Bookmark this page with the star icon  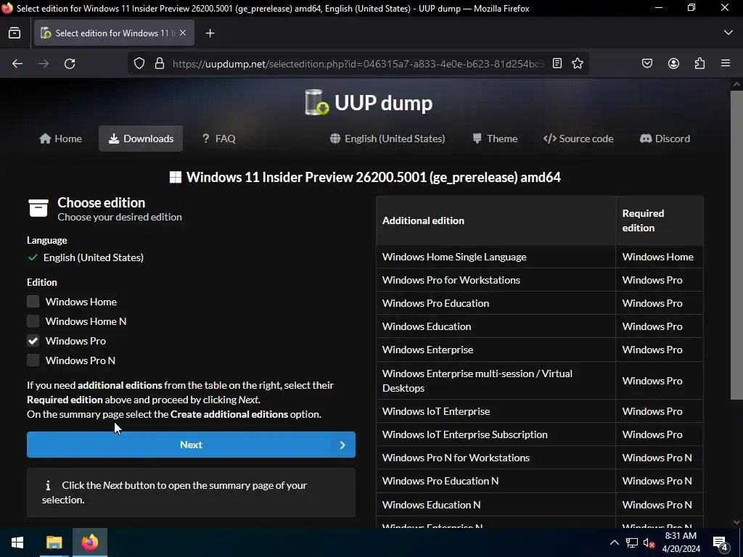tap(577, 64)
